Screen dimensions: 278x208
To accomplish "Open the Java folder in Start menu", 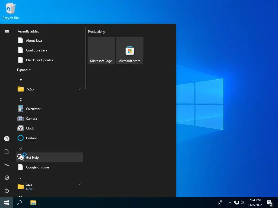I will (x=50, y=187).
